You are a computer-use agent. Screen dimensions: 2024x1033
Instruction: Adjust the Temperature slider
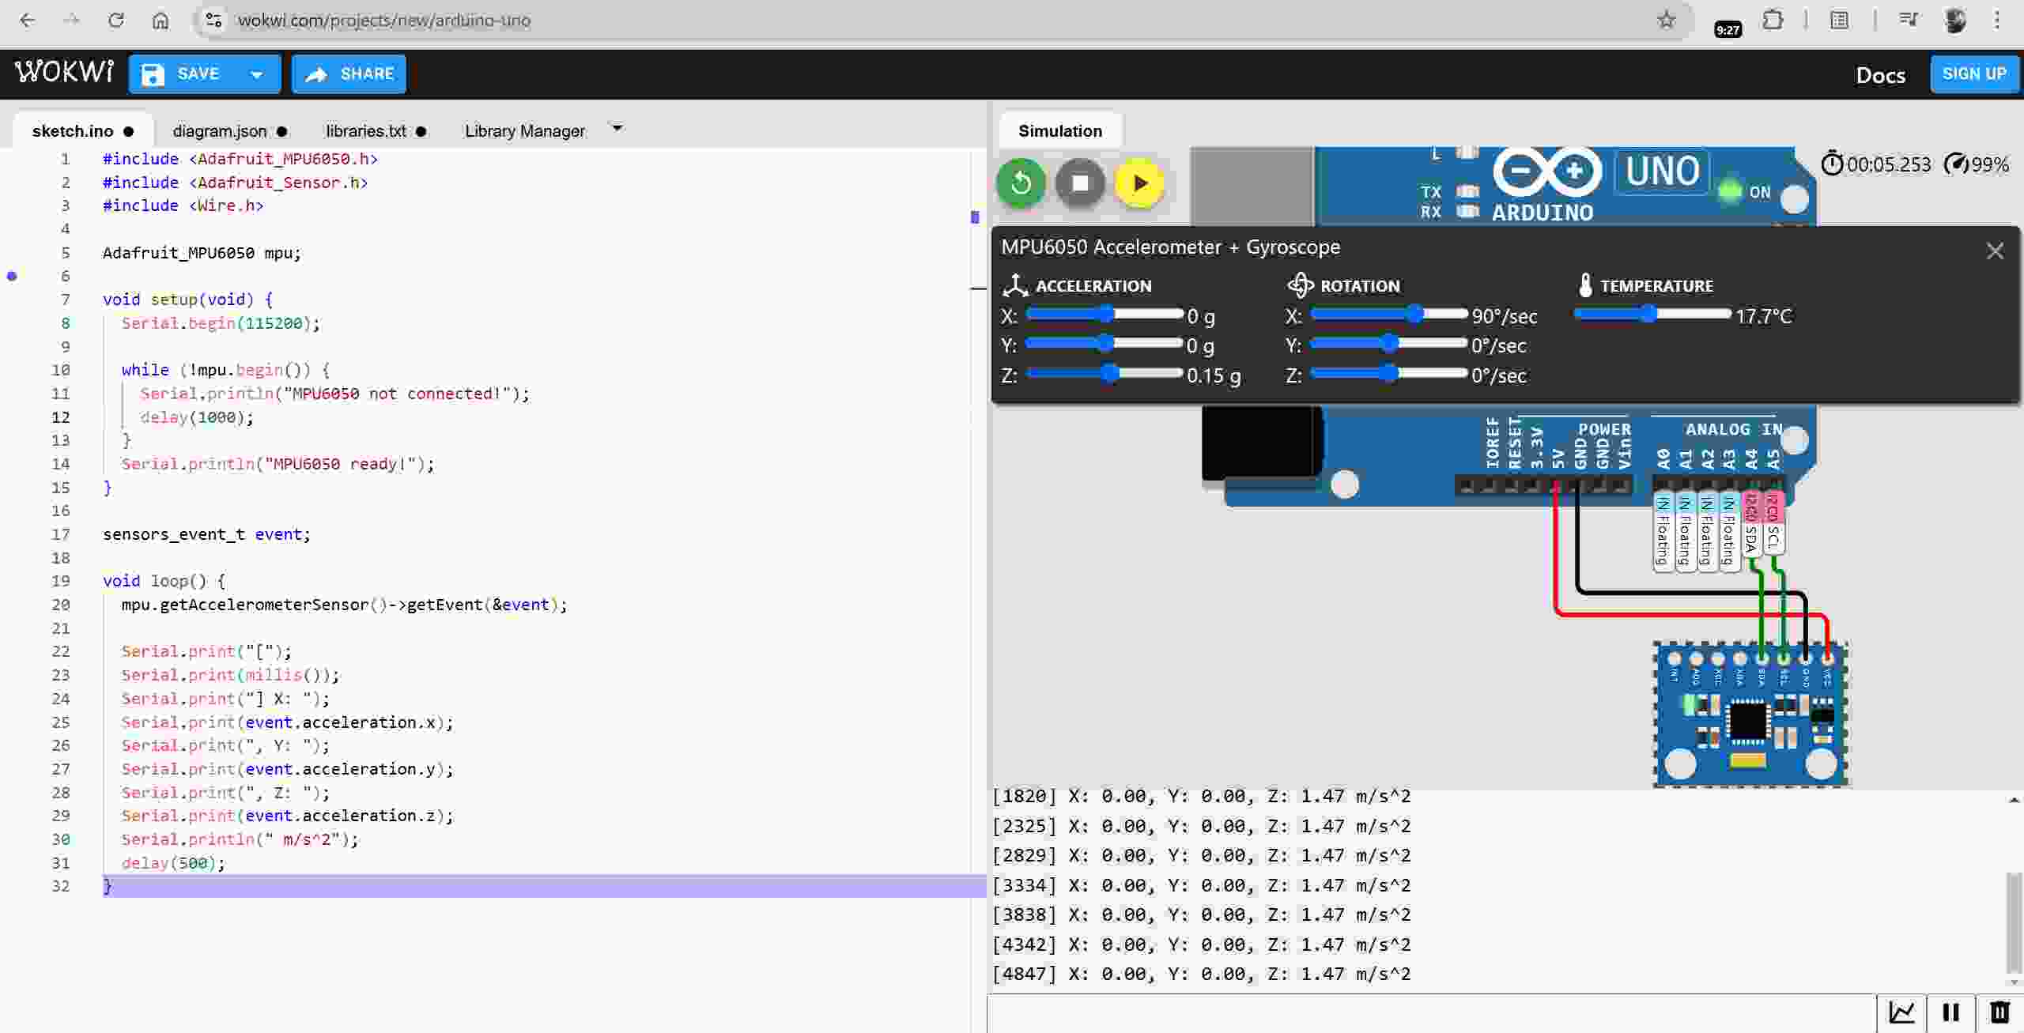(x=1648, y=315)
